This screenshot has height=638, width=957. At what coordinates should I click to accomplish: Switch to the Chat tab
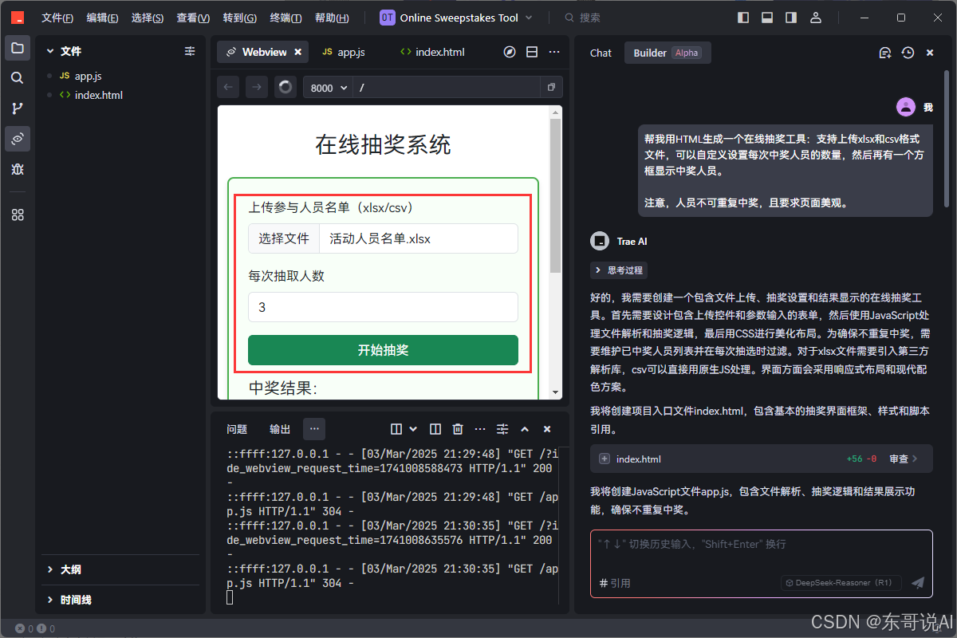point(601,53)
